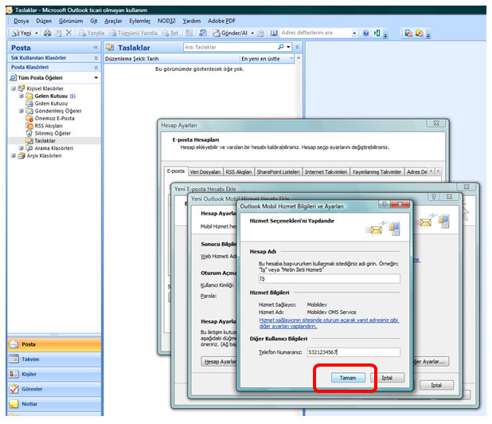Click the Tamam button
Image resolution: width=492 pixels, height=424 pixels.
348,378
